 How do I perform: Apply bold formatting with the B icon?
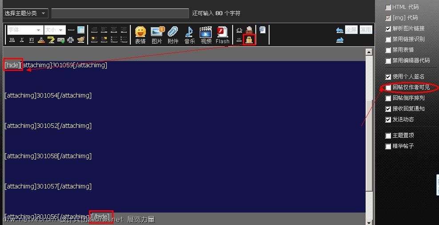pyautogui.click(x=12, y=40)
